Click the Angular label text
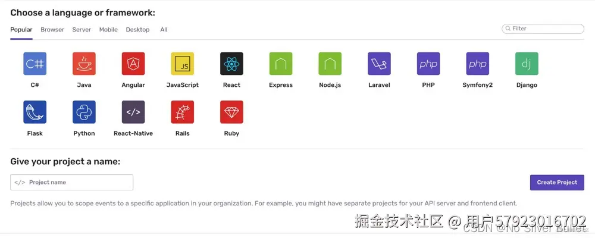The width and height of the screenshot is (595, 238). (133, 85)
